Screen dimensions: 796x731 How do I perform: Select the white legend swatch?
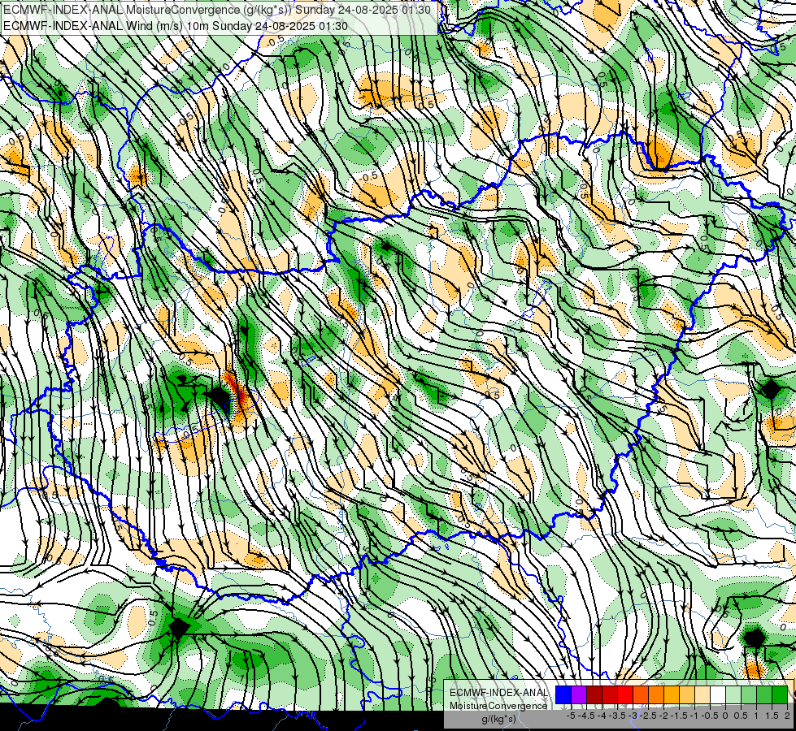click(718, 694)
